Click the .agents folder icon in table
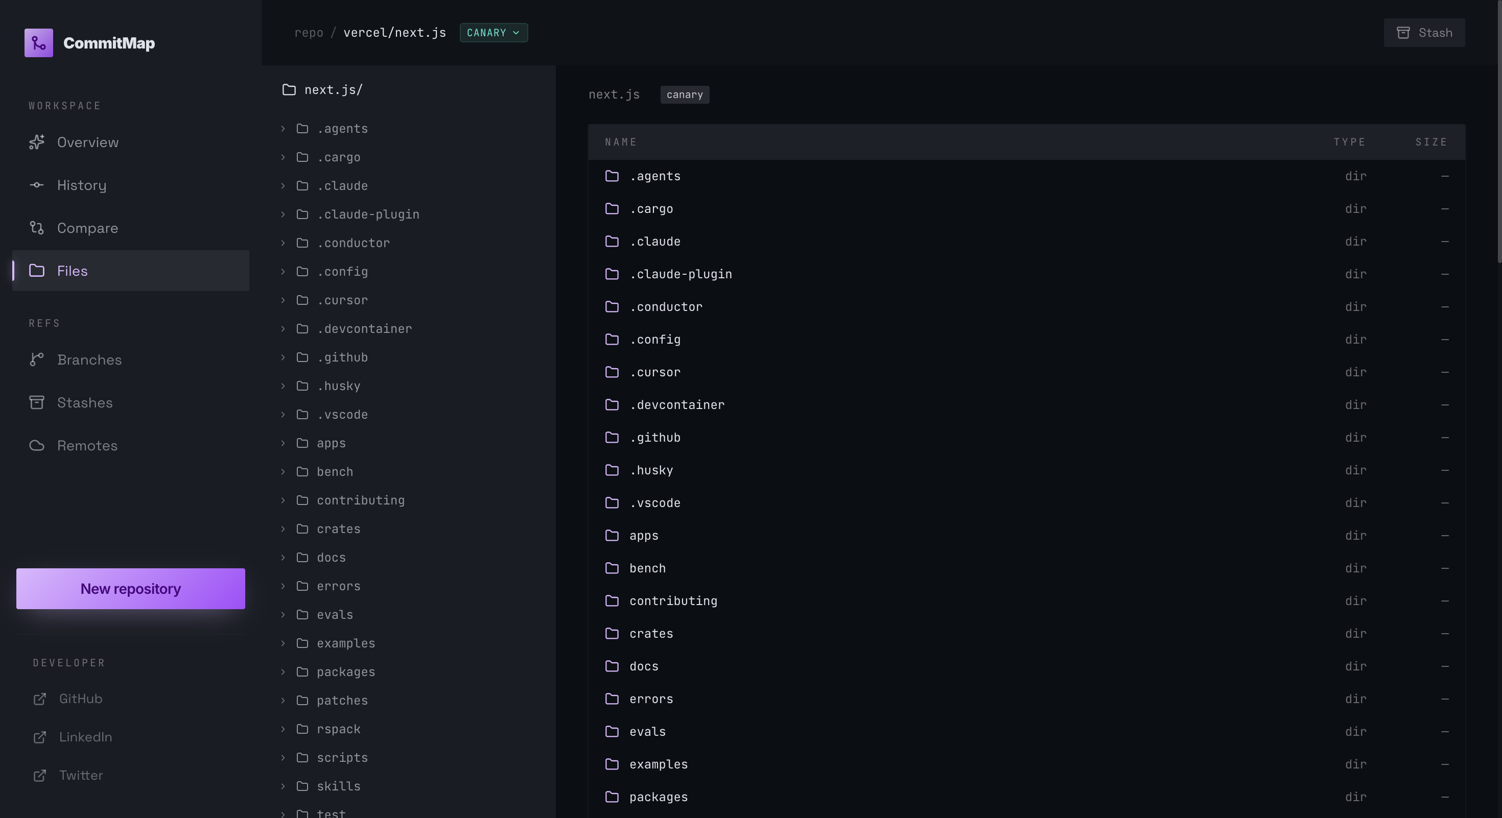 click(612, 176)
